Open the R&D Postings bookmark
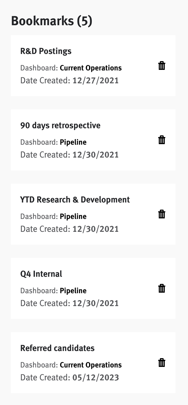The width and height of the screenshot is (188, 405). 46,51
